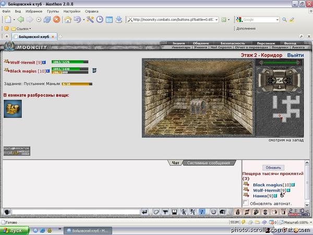Click browser Back green arrow
The width and height of the screenshot is (313, 235).
click(20, 19)
